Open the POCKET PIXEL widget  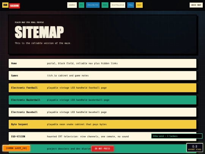195,148
